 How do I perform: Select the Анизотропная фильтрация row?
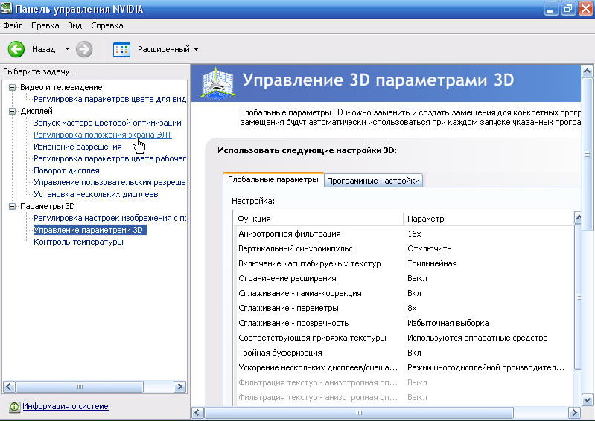404,234
